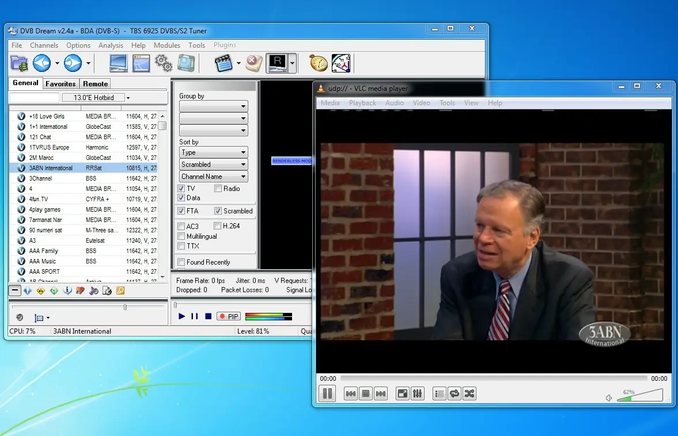Toggle VLC fullscreen button

click(403, 393)
